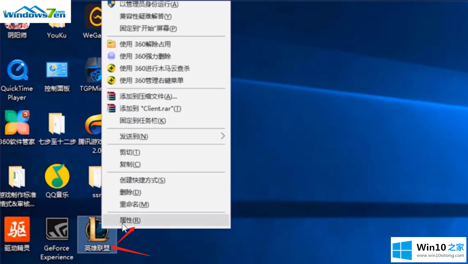Open the 驱动精灵 desktop icon

[x=17, y=234]
